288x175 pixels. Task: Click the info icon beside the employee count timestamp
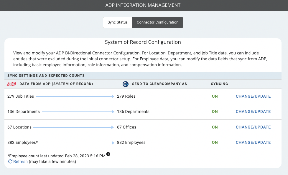click(x=108, y=154)
